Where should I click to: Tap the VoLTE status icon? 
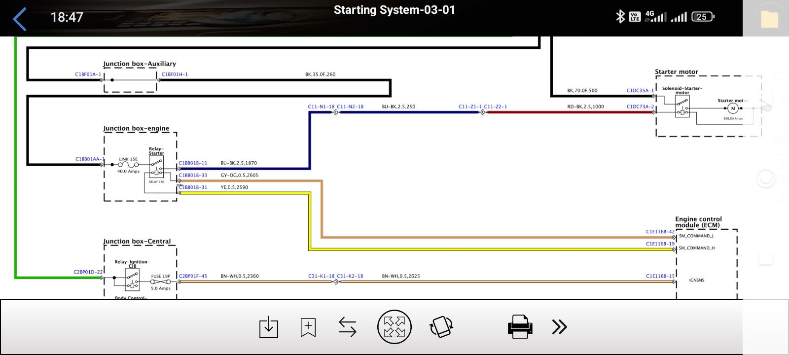coord(635,17)
